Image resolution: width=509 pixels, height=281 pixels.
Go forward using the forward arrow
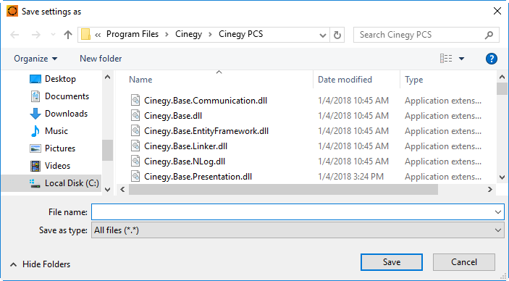click(35, 35)
